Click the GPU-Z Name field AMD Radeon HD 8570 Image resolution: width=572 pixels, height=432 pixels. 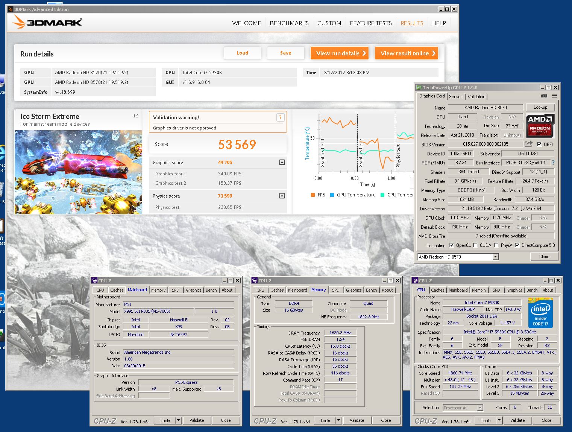coord(486,108)
